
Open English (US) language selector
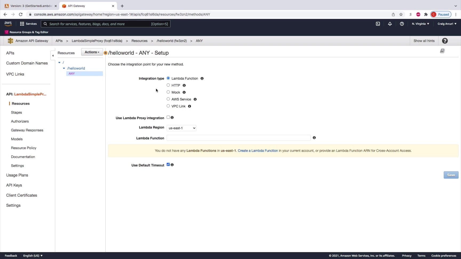pos(33,256)
